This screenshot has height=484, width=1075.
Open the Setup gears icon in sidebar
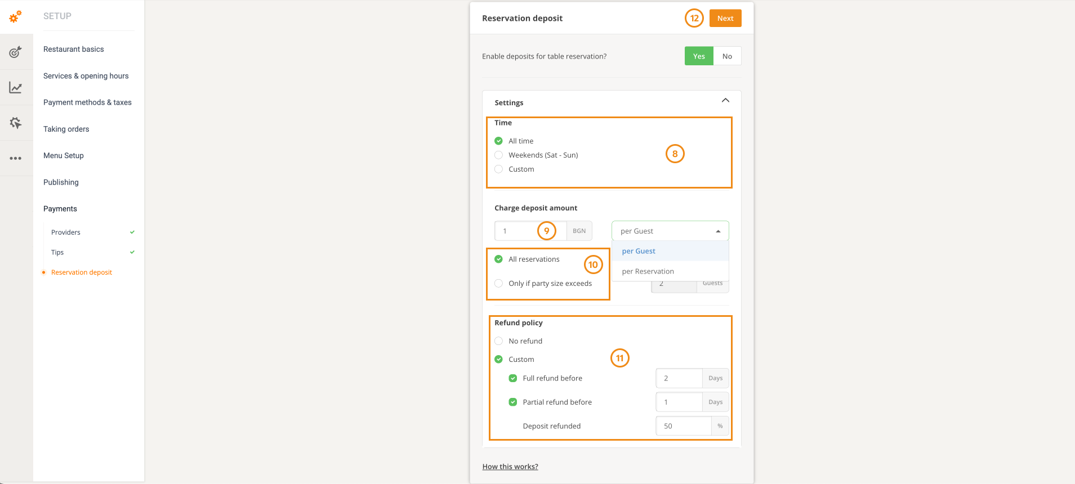click(16, 17)
